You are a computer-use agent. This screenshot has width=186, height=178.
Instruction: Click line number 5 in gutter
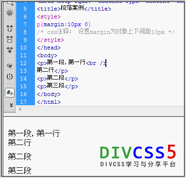point(25,9)
